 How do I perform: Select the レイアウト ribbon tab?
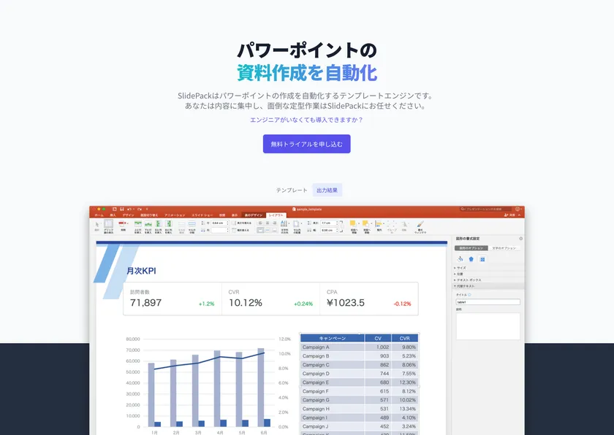click(276, 215)
